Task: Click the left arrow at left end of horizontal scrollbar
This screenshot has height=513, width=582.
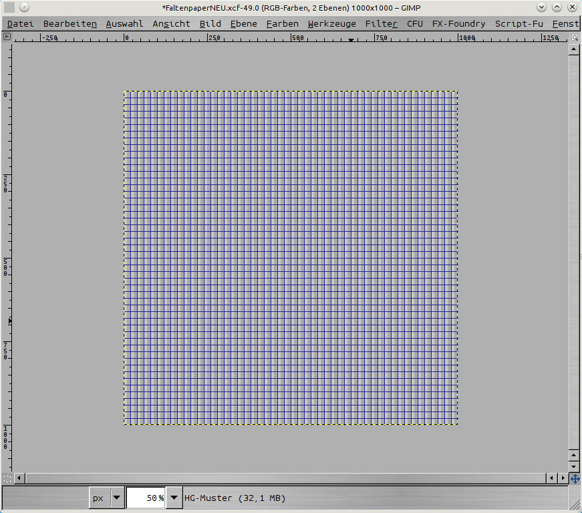Action: [x=19, y=478]
